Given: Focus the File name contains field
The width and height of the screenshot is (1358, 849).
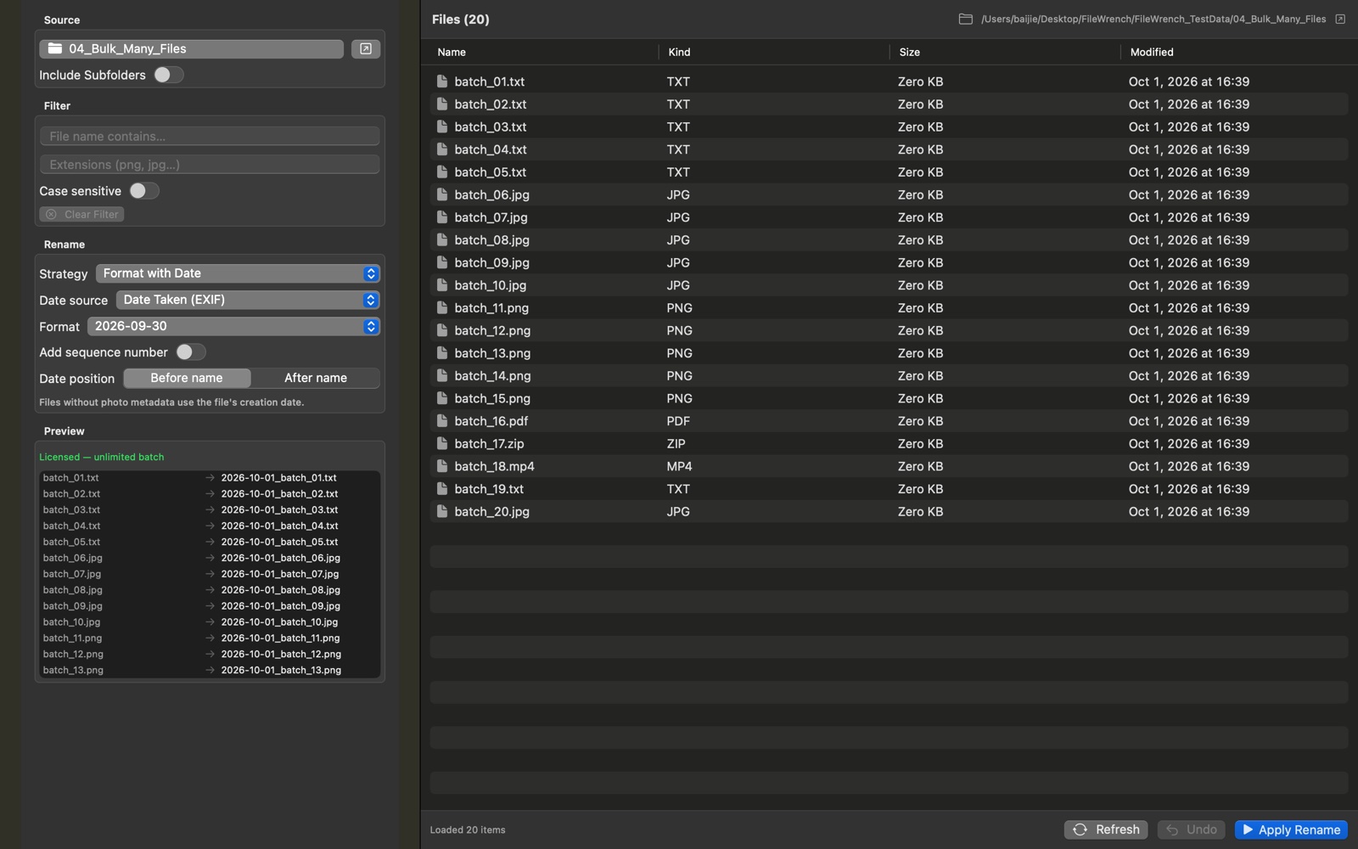Looking at the screenshot, I should coord(210,136).
